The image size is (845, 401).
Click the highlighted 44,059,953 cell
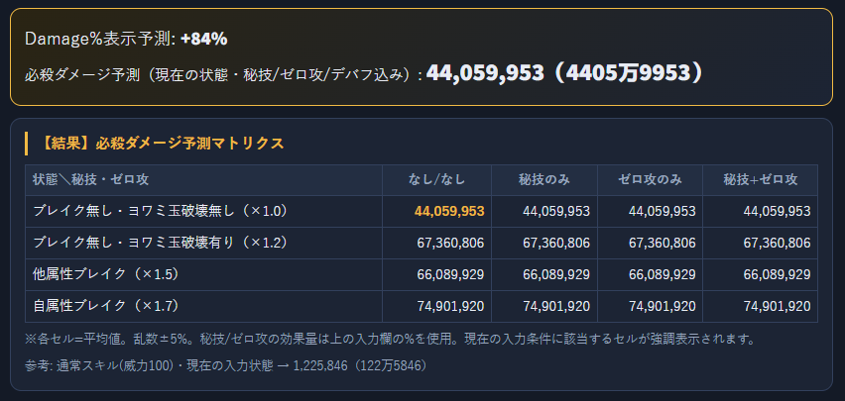[x=449, y=212]
